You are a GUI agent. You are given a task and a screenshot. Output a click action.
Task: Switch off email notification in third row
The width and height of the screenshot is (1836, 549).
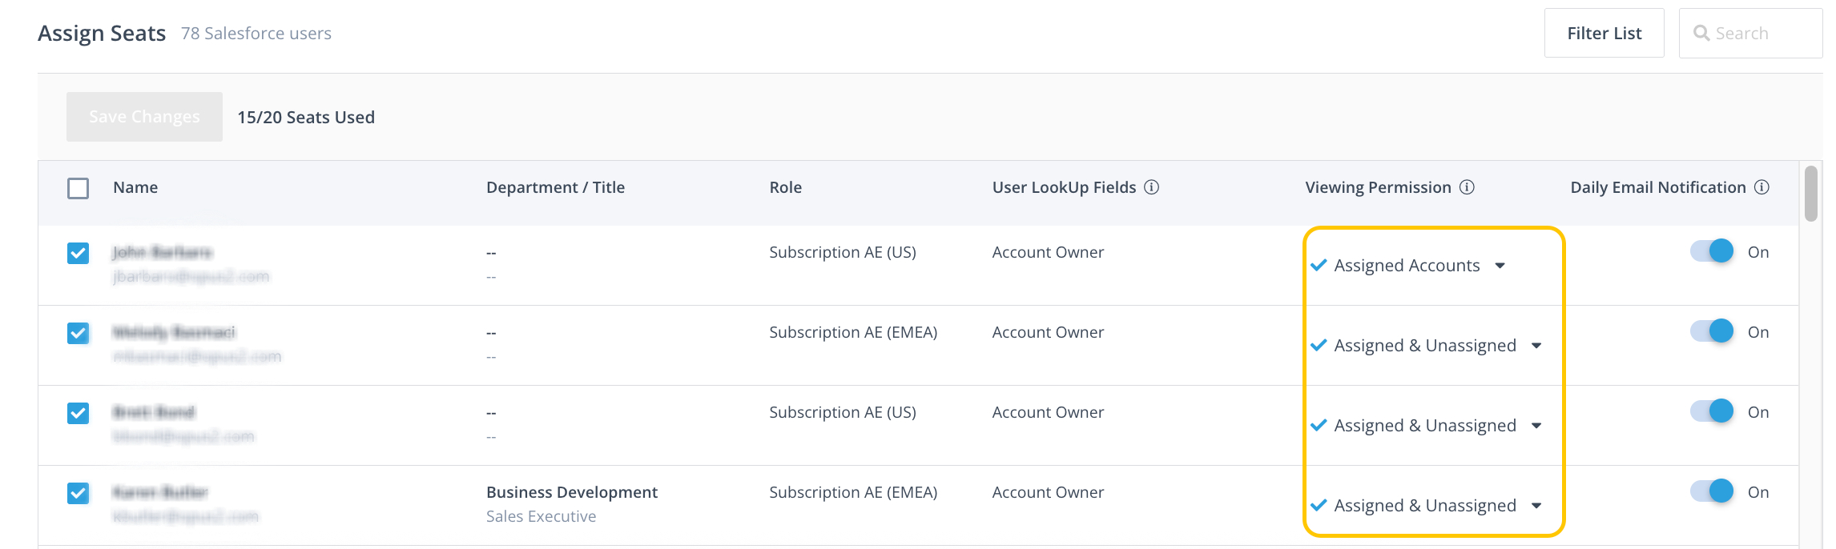1712,411
